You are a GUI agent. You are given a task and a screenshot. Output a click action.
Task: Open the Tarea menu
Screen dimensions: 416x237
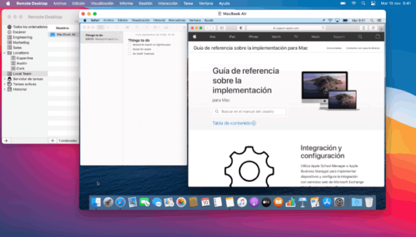[188, 4]
